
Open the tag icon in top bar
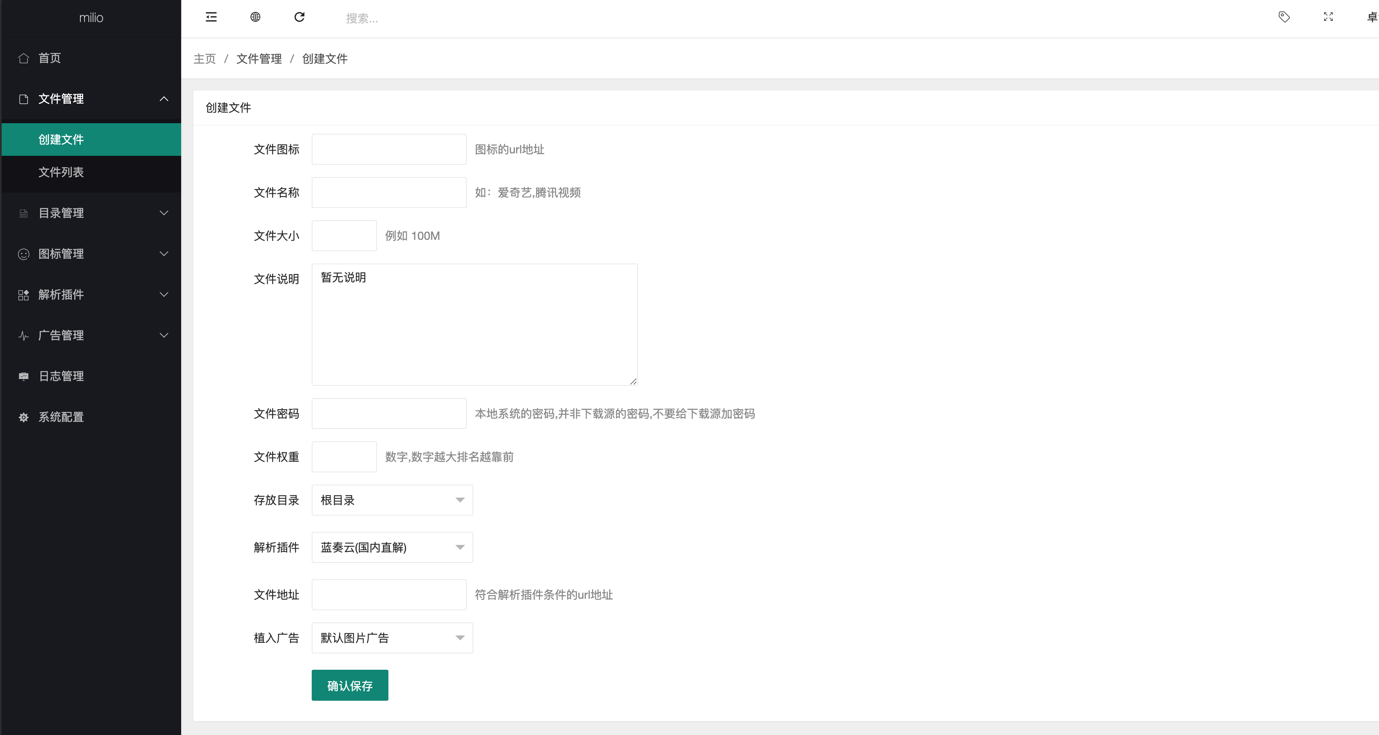click(x=1284, y=17)
